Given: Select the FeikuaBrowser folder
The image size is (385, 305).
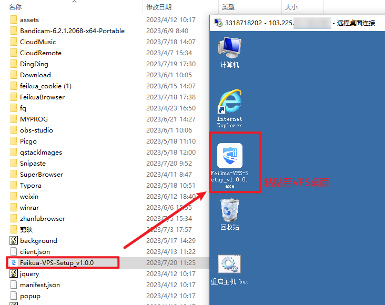Looking at the screenshot, I should 42,97.
